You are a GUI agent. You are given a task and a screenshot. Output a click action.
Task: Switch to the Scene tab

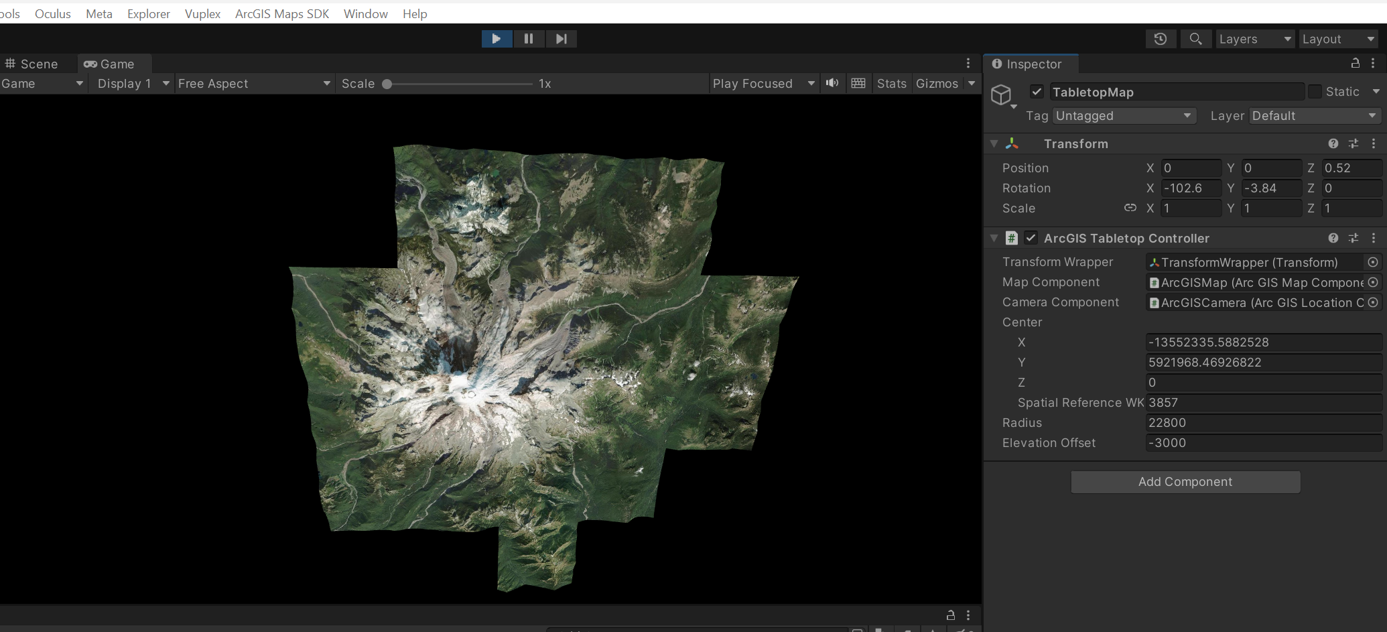[x=31, y=64]
